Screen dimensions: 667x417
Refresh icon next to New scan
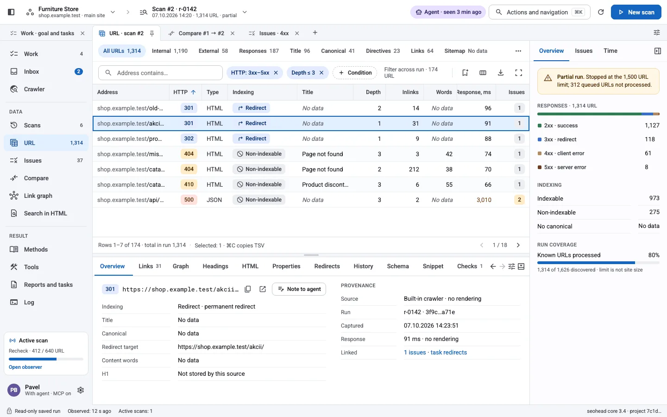pyautogui.click(x=601, y=12)
